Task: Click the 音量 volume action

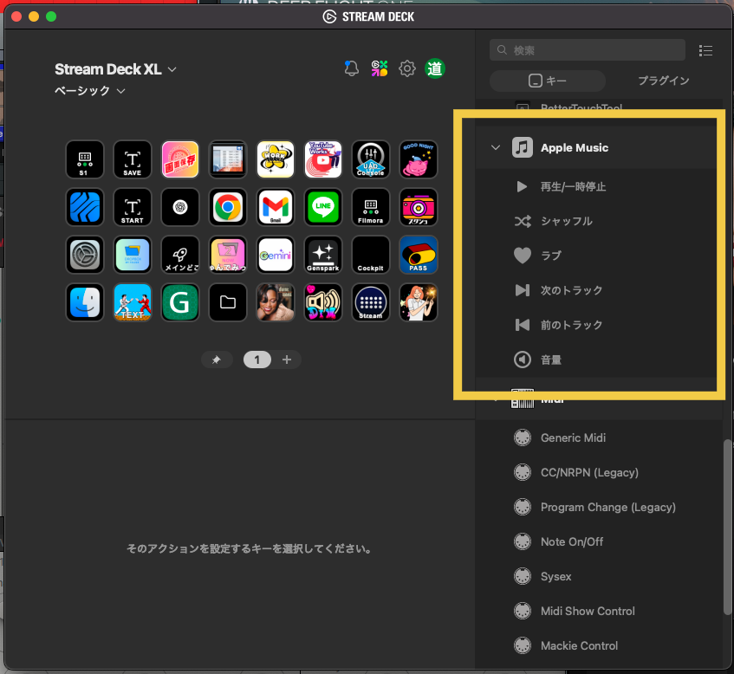Action: (x=555, y=360)
